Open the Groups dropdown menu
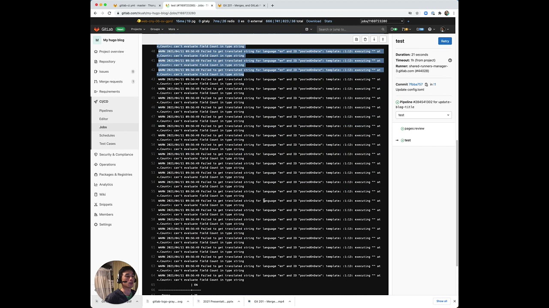 (157, 29)
